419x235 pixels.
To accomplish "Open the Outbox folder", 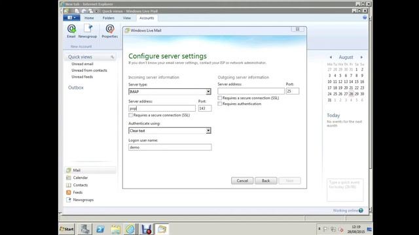I will [x=76, y=87].
